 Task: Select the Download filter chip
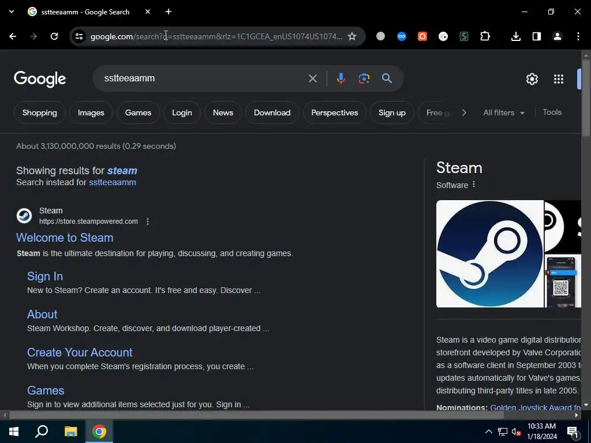(x=272, y=112)
